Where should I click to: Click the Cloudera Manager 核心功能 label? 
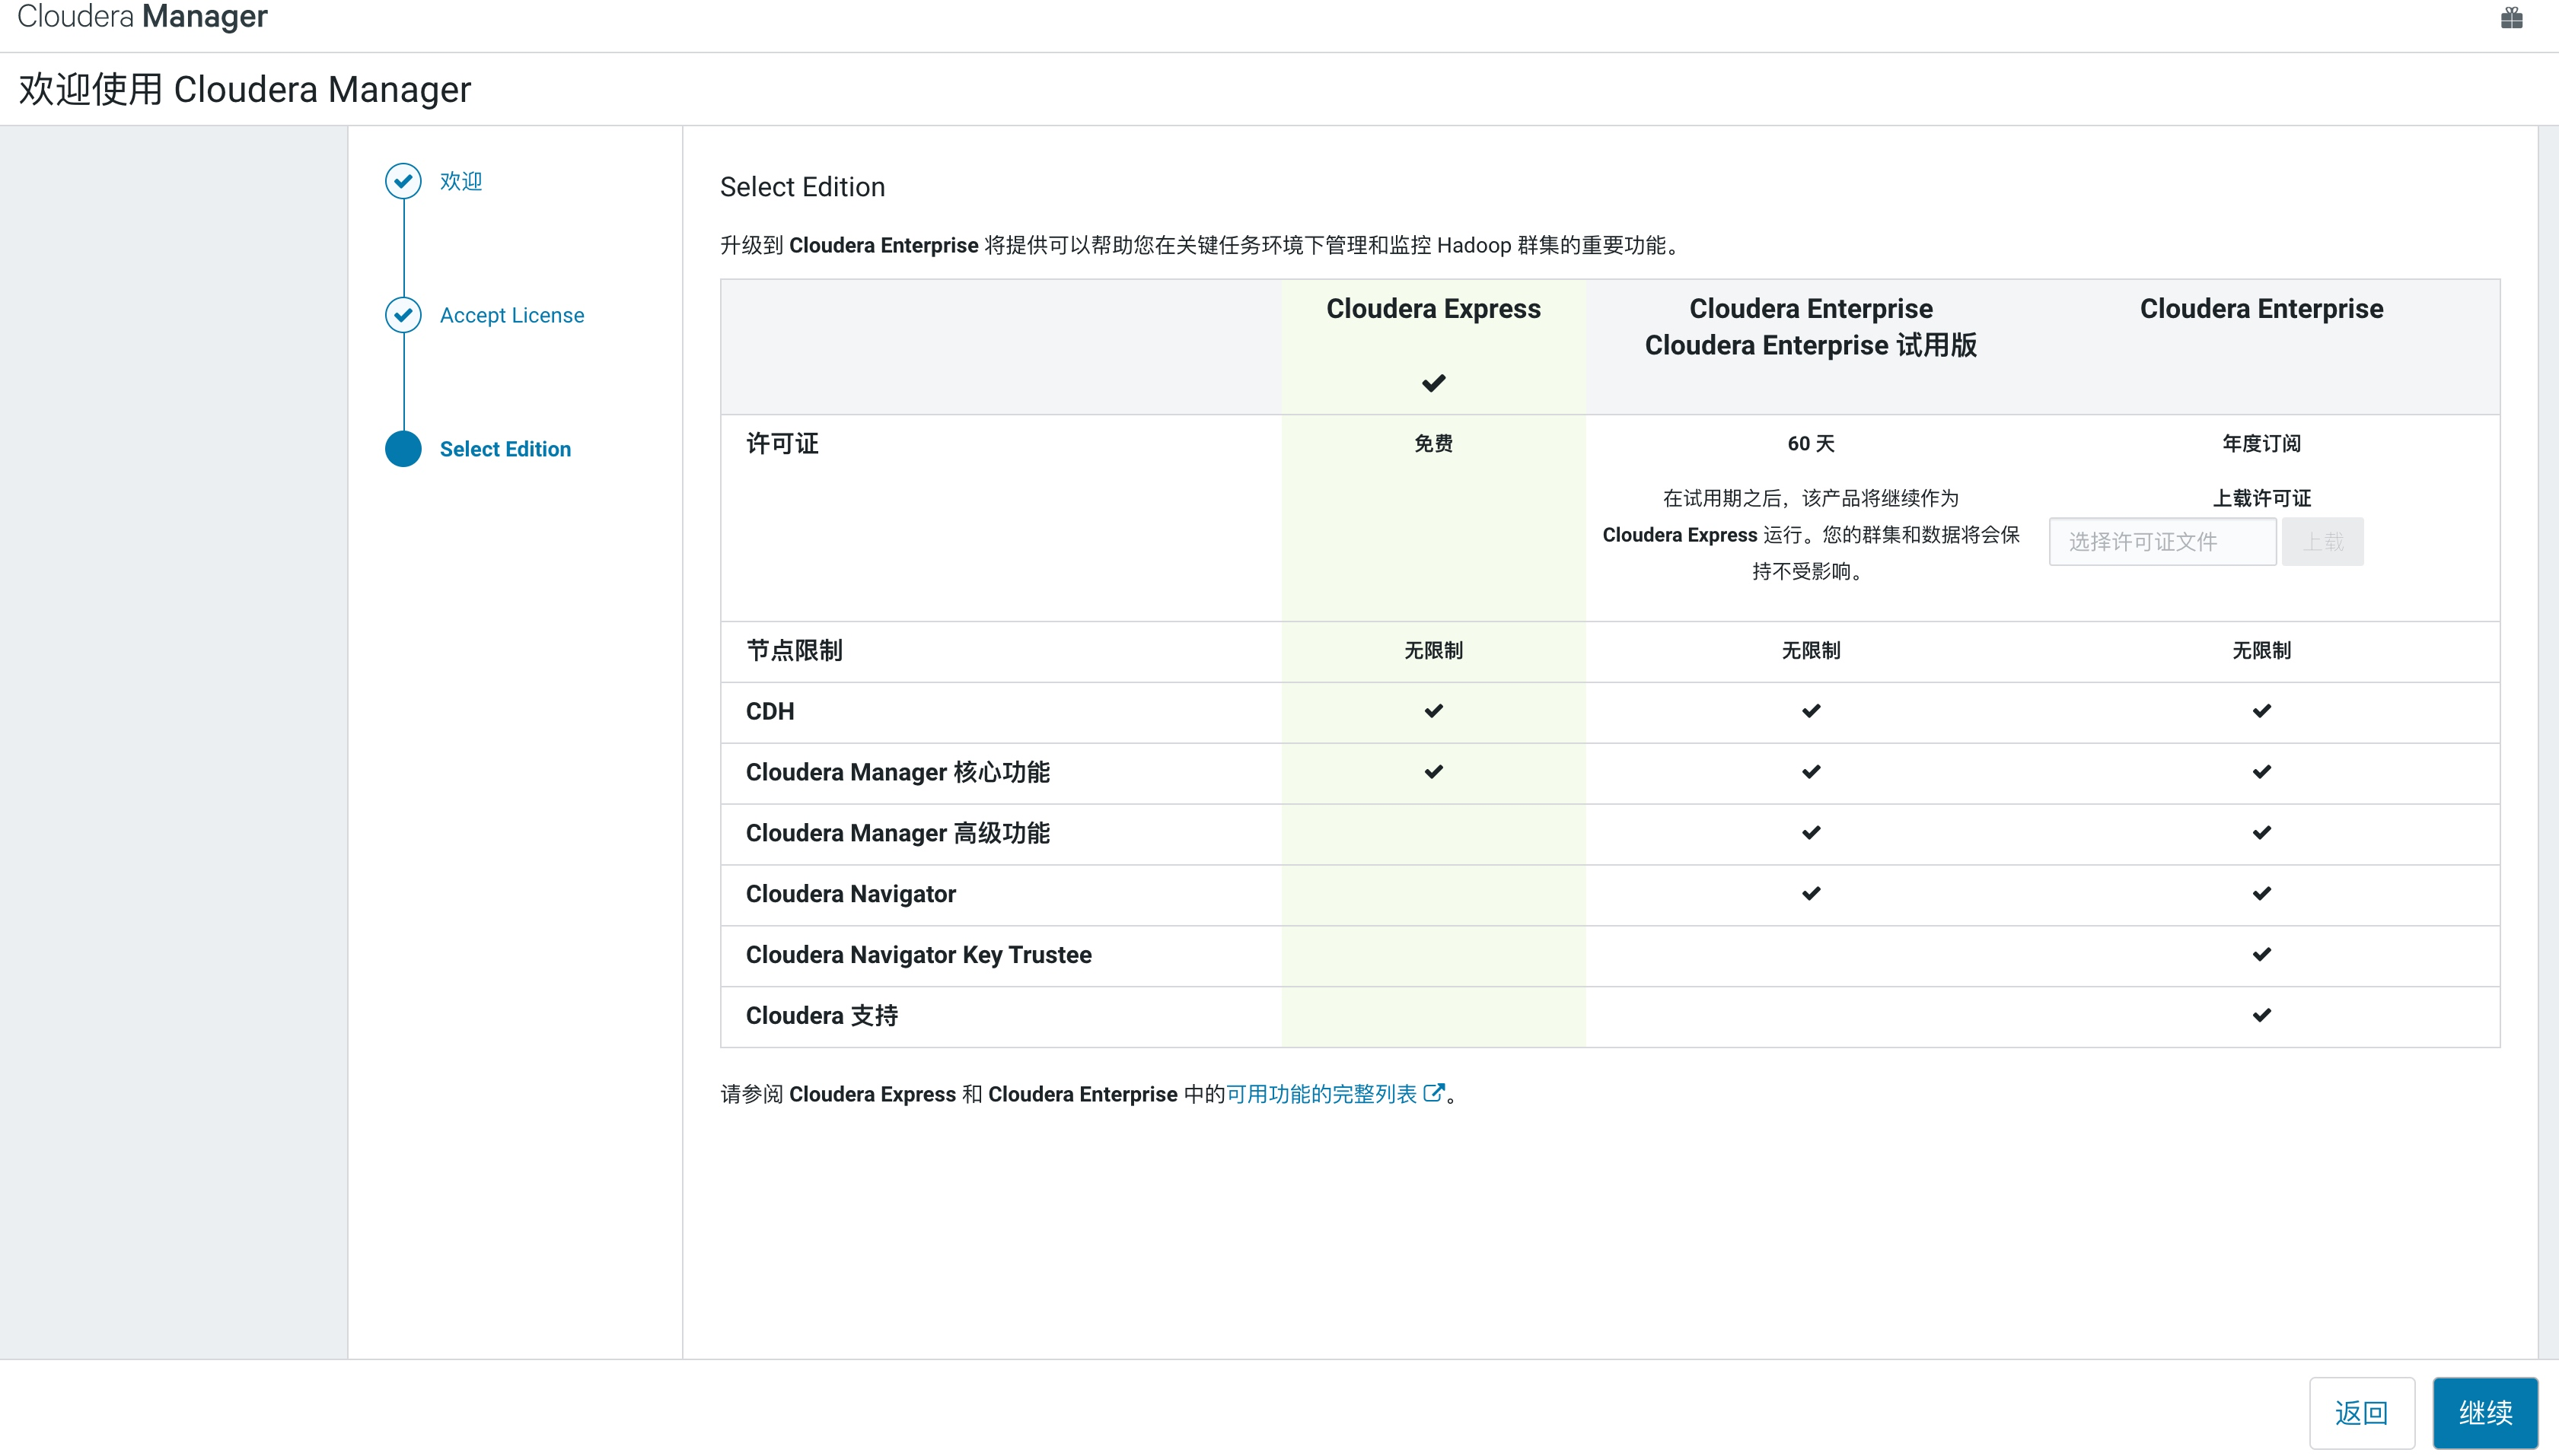(x=897, y=772)
